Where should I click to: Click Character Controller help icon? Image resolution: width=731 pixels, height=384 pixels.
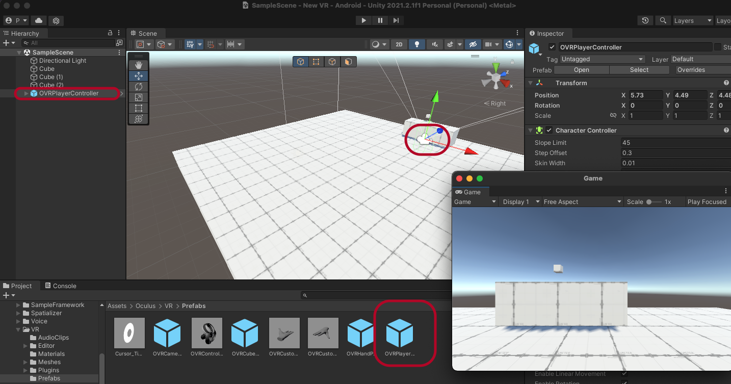click(726, 130)
